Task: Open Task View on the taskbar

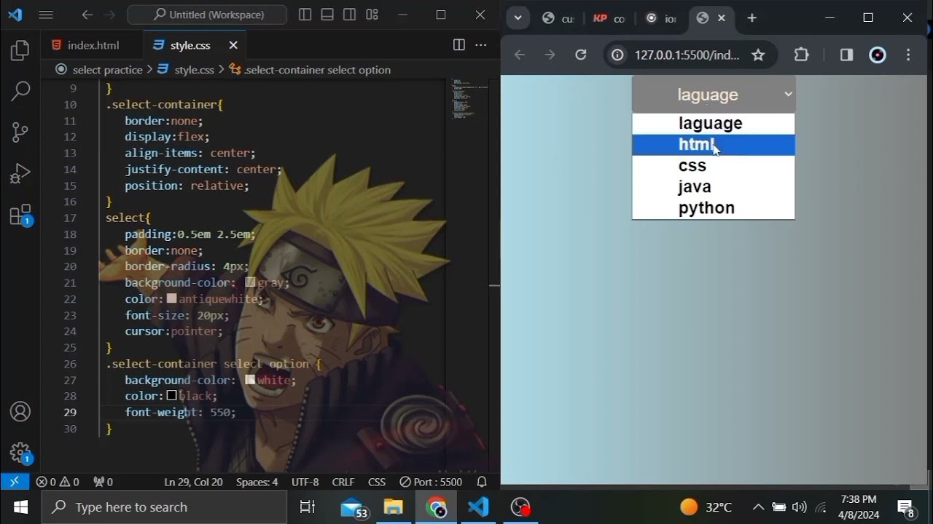Action: click(308, 507)
